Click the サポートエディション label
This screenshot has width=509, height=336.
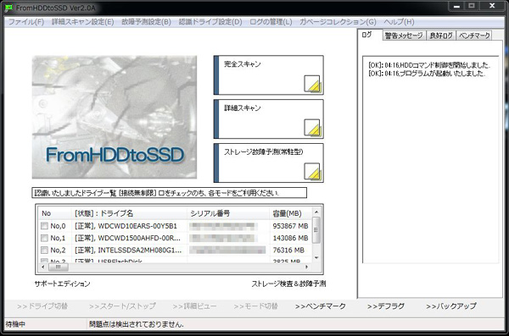(x=62, y=284)
